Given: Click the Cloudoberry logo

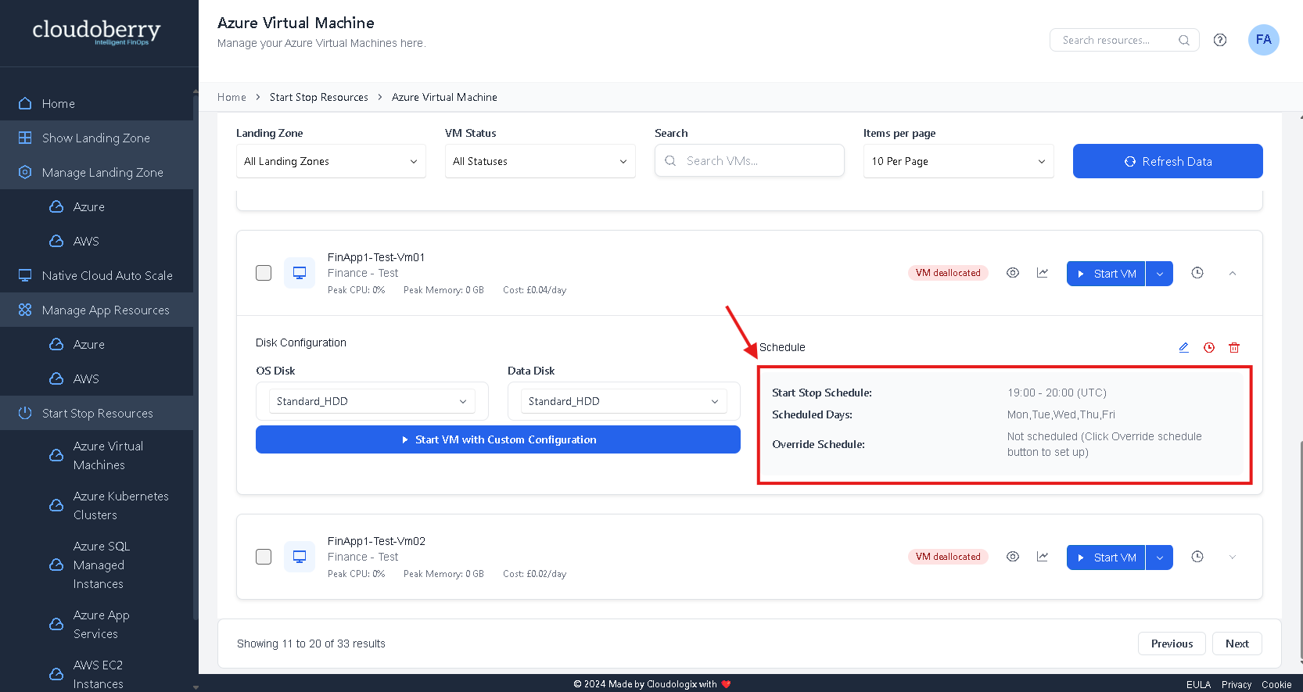Looking at the screenshot, I should coord(96,32).
